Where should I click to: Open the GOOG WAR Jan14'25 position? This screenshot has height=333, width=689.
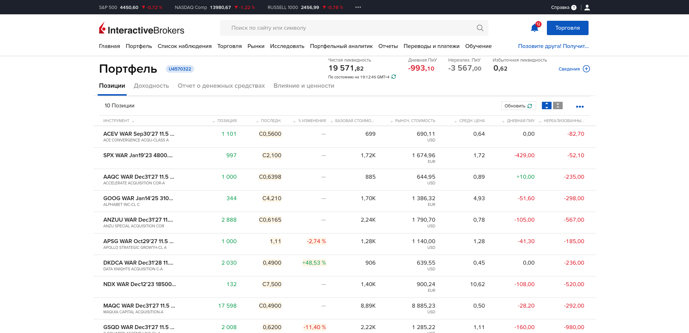tap(138, 198)
